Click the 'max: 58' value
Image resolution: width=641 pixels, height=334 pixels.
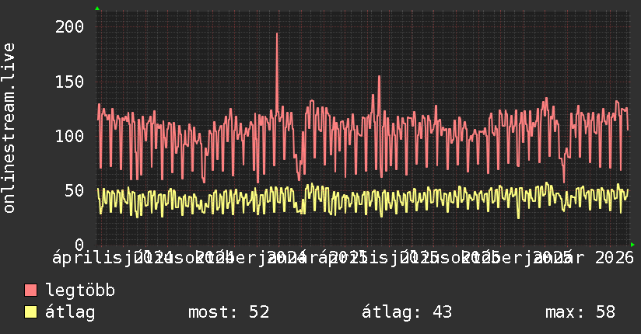580,312
